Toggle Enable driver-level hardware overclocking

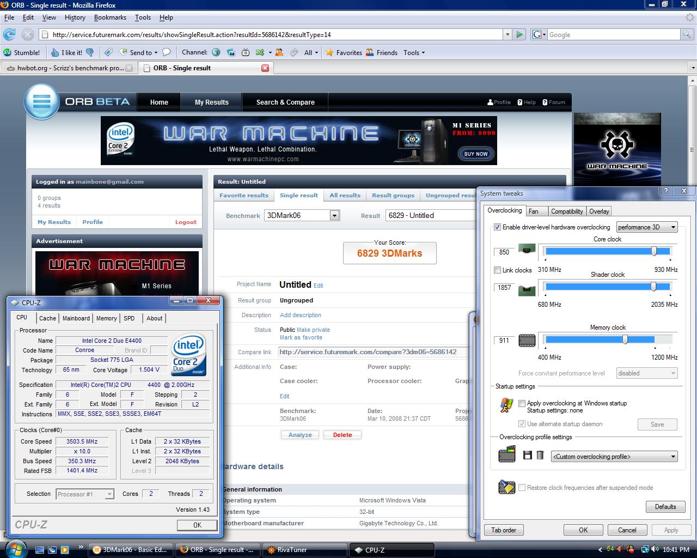(x=497, y=227)
